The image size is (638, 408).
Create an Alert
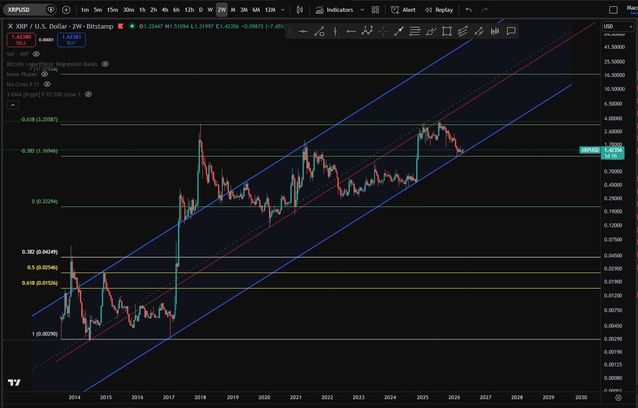pyautogui.click(x=404, y=10)
